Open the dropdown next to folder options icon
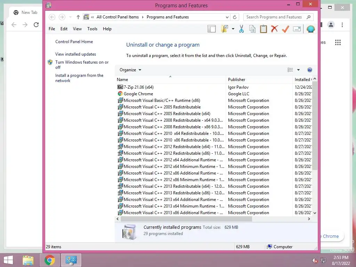Image resolution: width=356 pixels, height=267 pixels. (233, 29)
